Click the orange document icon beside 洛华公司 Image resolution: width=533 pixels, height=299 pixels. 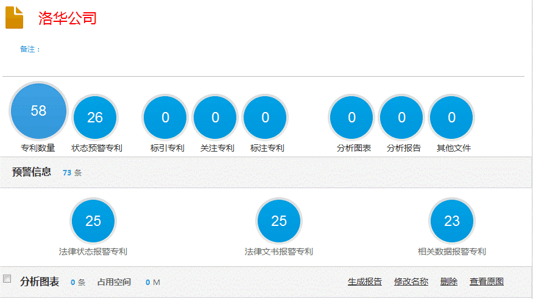tap(14, 17)
